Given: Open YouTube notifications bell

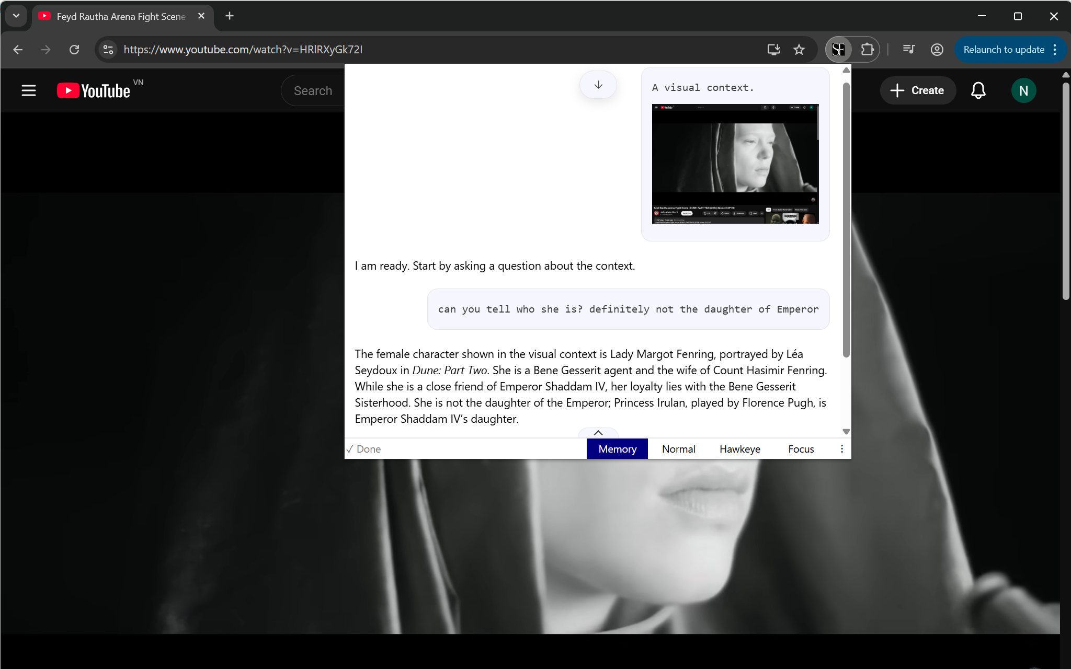Looking at the screenshot, I should click(x=978, y=90).
